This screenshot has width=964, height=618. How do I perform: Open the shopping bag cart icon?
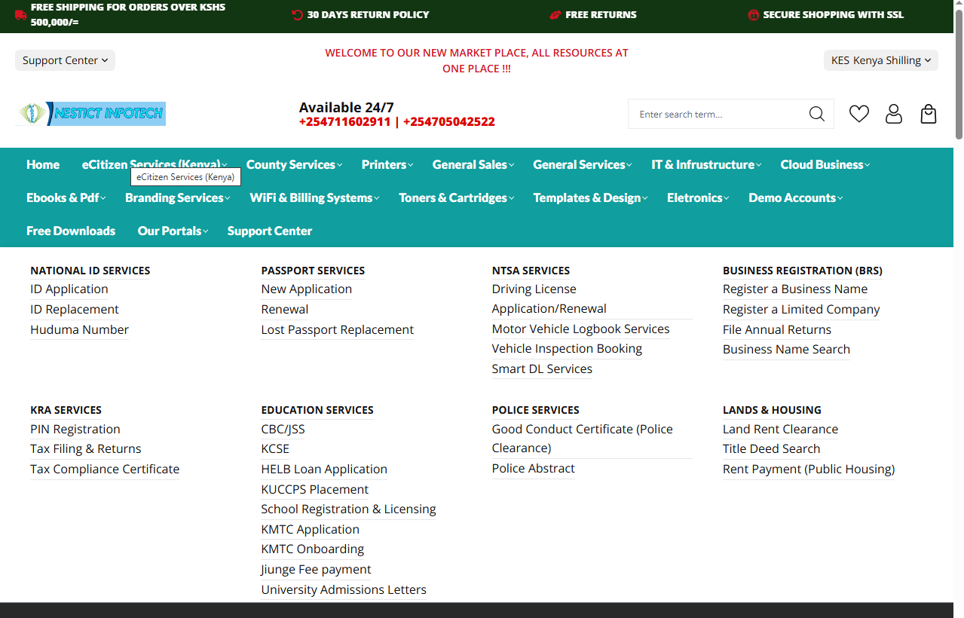tap(928, 114)
